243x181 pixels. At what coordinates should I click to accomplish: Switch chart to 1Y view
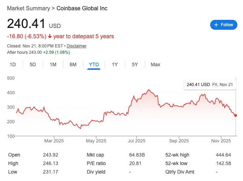click(115, 64)
